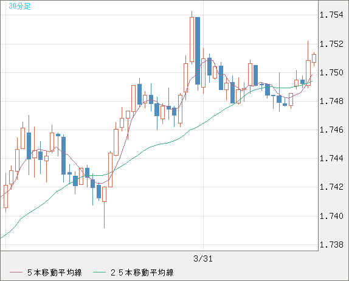Click the 1.754 price axis label
349x281 pixels.
point(331,15)
